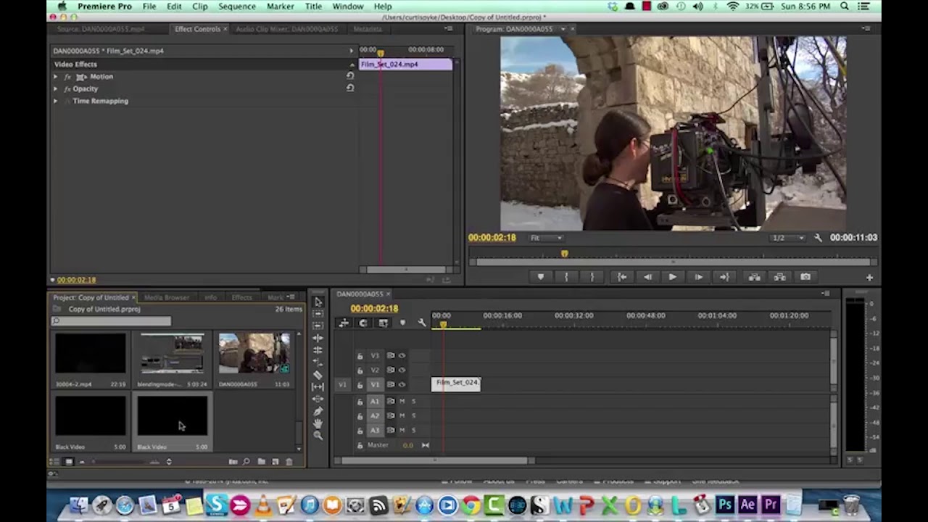Add marker in the Program monitor
The height and width of the screenshot is (522, 928).
(540, 277)
